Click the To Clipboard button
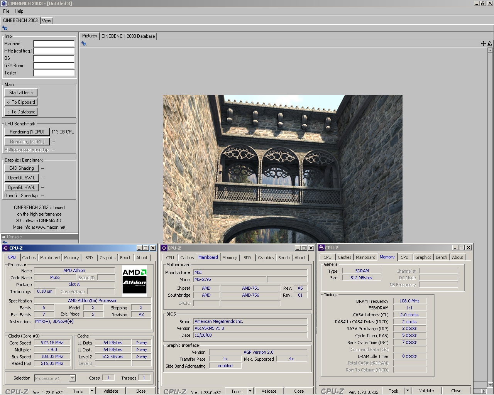 21,102
